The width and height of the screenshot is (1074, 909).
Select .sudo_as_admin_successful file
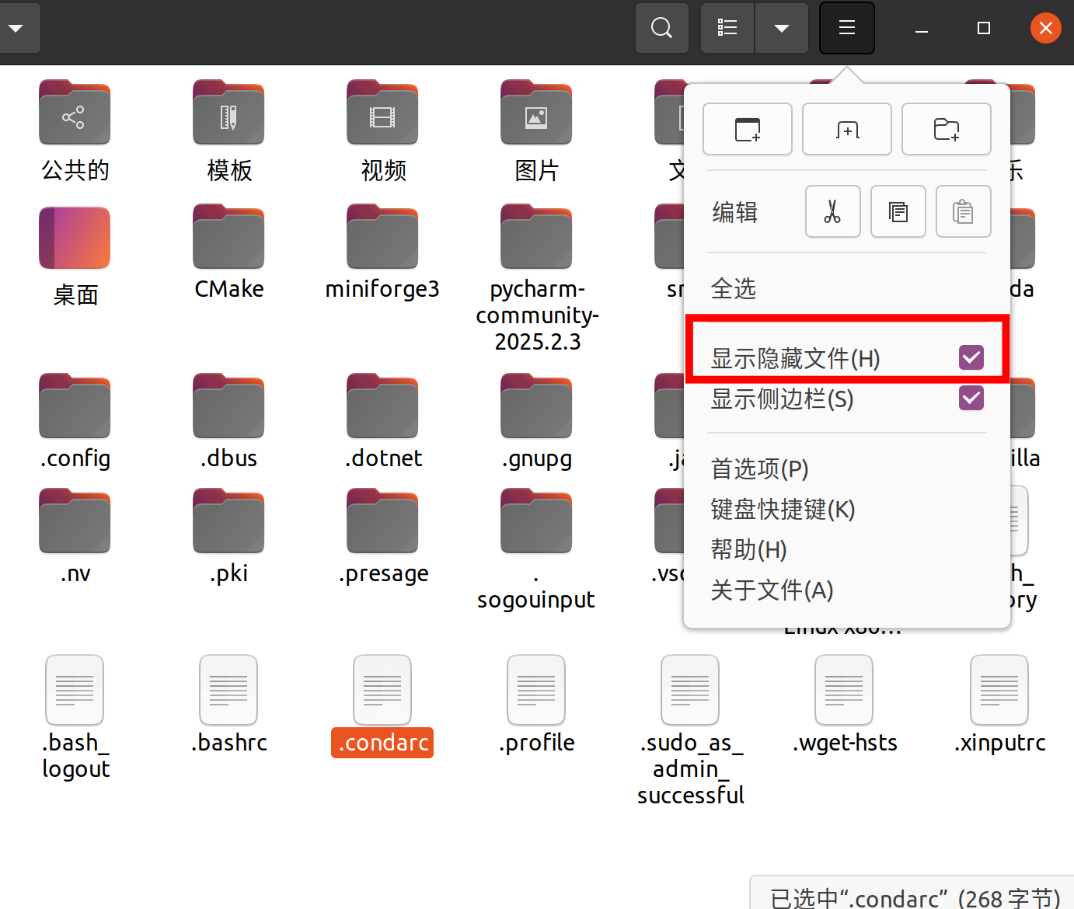point(690,690)
